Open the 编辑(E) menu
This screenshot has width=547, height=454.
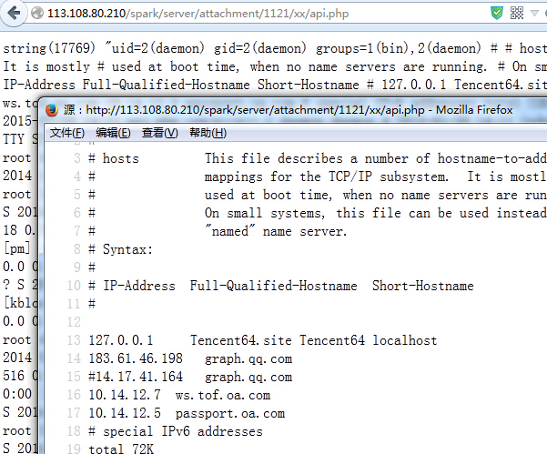pyautogui.click(x=113, y=133)
